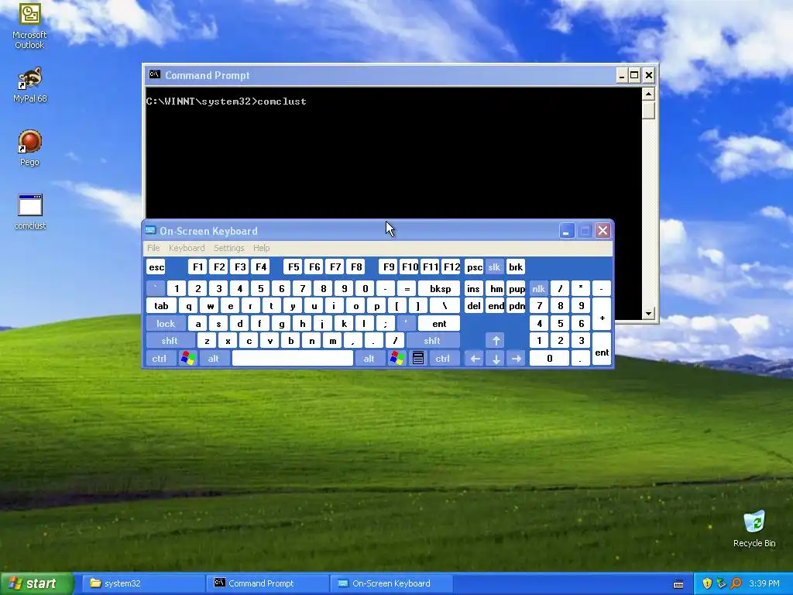Click the network tray icon
Viewport: 793px width, 595px height.
721,583
